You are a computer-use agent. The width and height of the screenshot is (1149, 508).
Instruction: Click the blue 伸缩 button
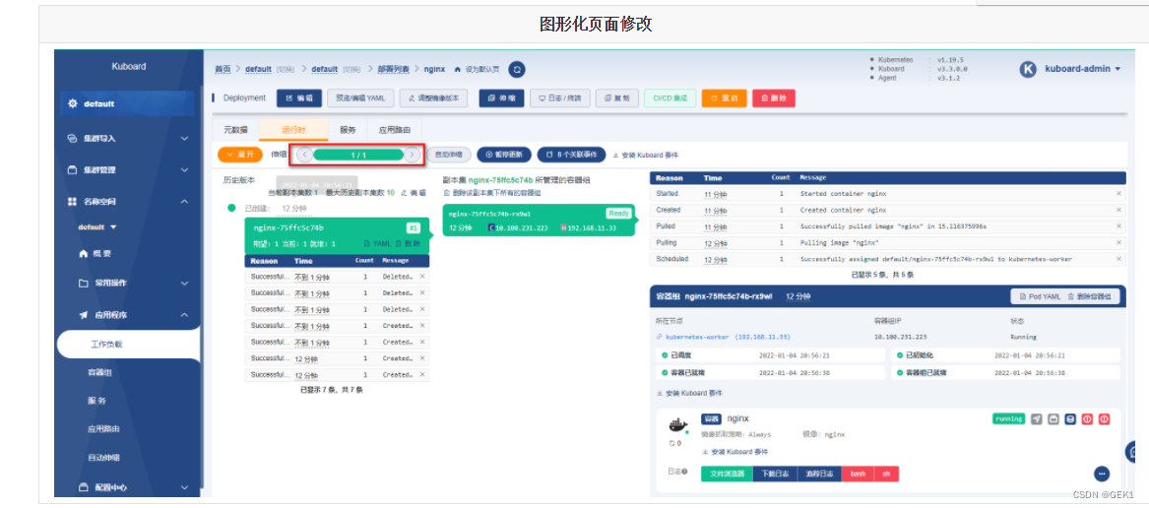coord(502,98)
